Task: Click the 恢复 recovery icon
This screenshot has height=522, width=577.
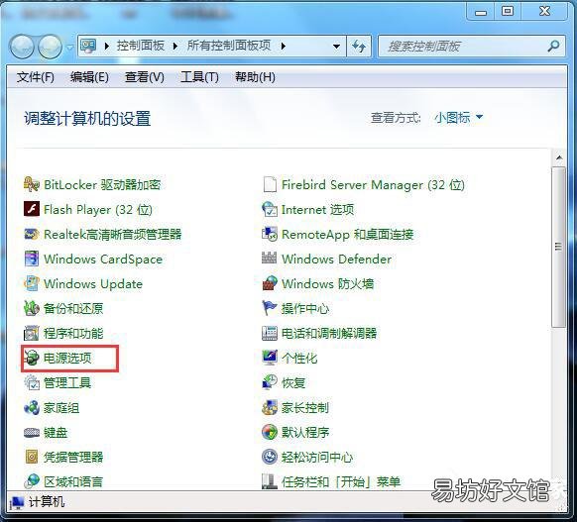Action: click(270, 382)
